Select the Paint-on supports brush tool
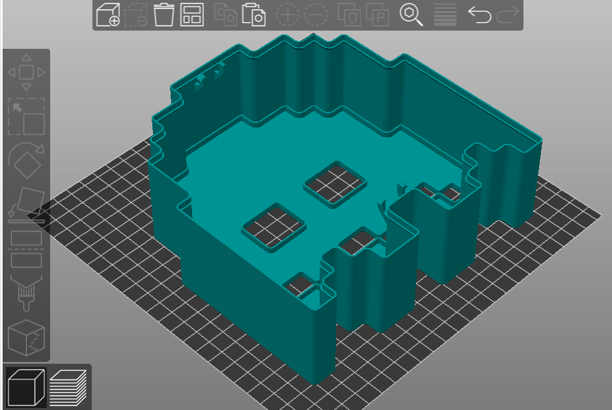612x410 pixels. pos(26,294)
